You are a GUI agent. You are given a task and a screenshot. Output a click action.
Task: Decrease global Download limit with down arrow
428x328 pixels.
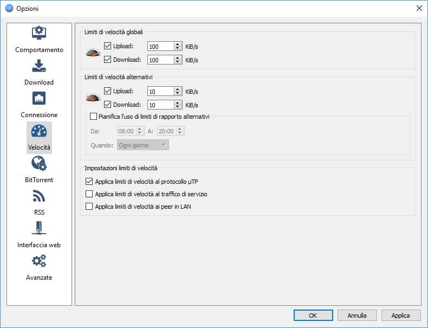coord(178,62)
